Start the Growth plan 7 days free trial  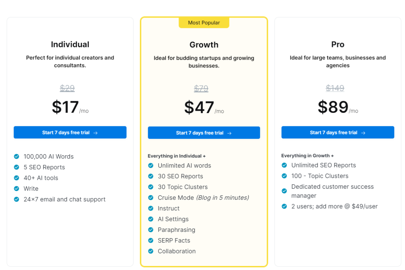pyautogui.click(x=204, y=133)
